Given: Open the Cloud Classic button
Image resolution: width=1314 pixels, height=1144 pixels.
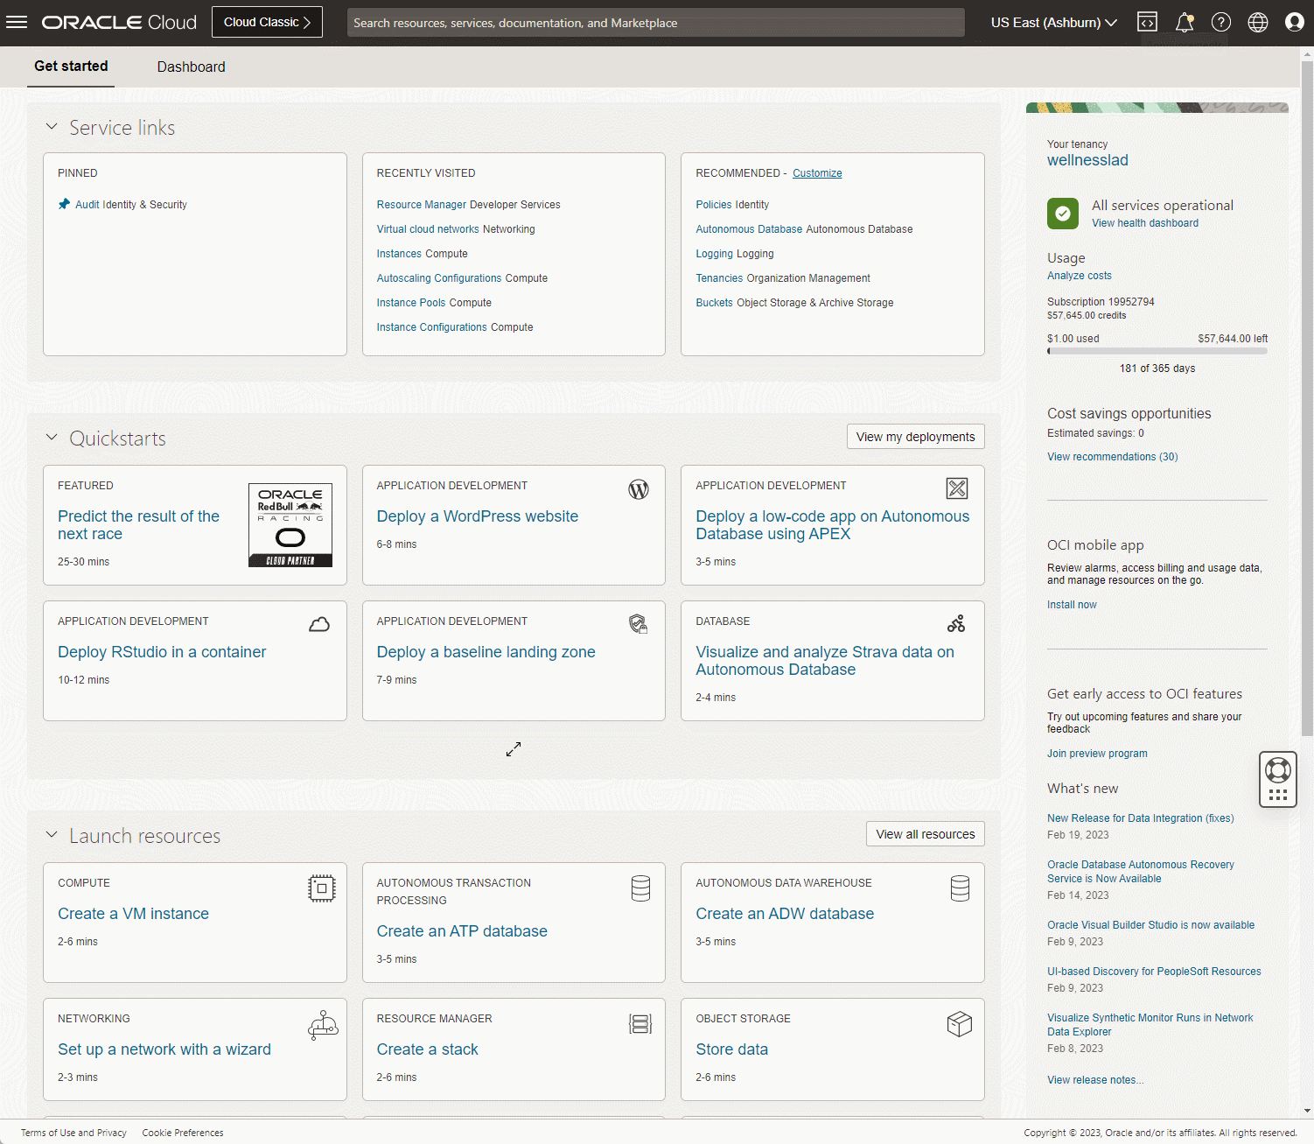Looking at the screenshot, I should (x=267, y=22).
